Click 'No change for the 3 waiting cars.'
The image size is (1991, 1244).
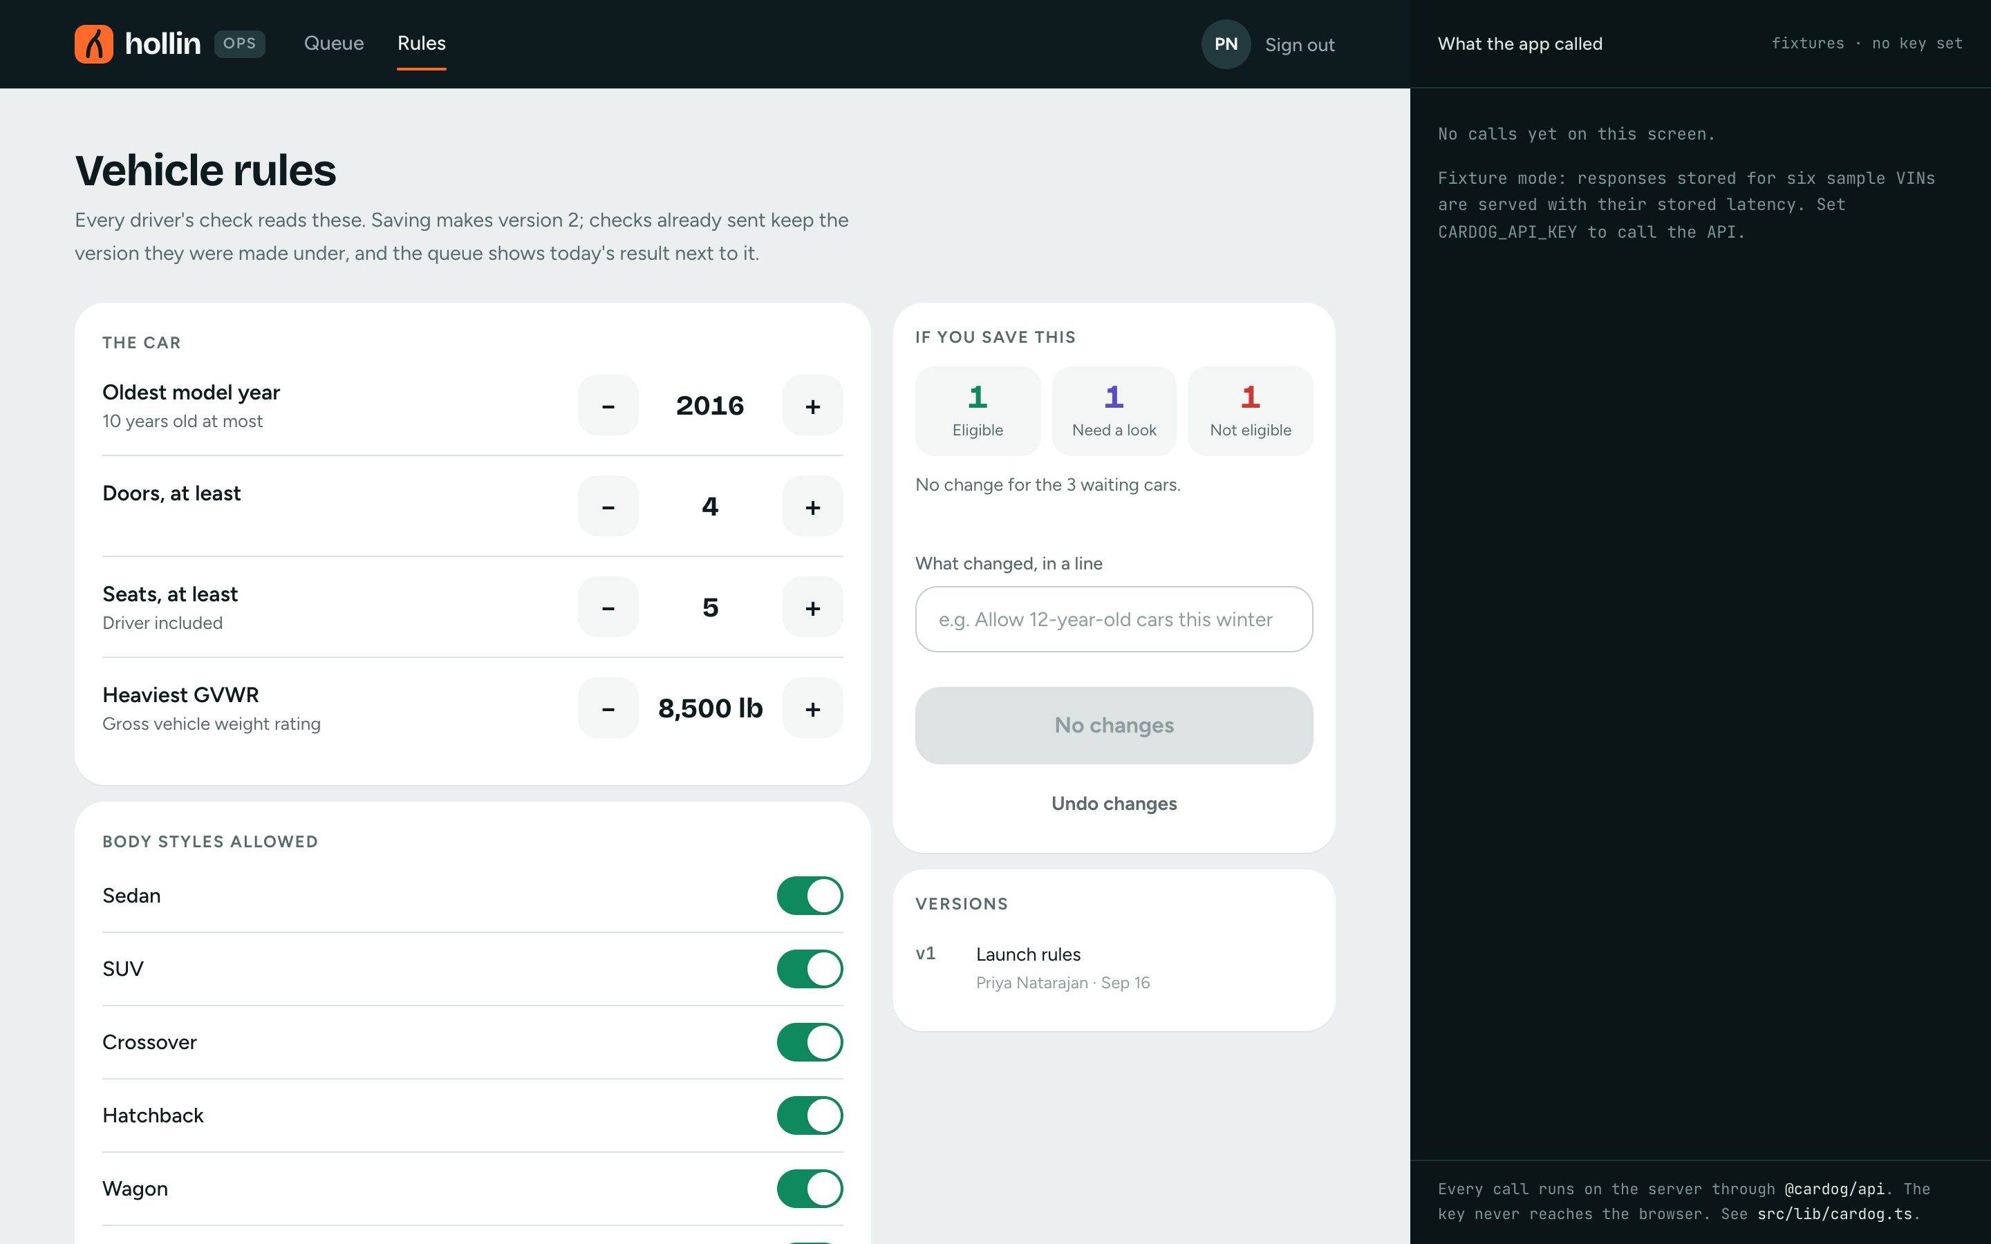point(1047,485)
